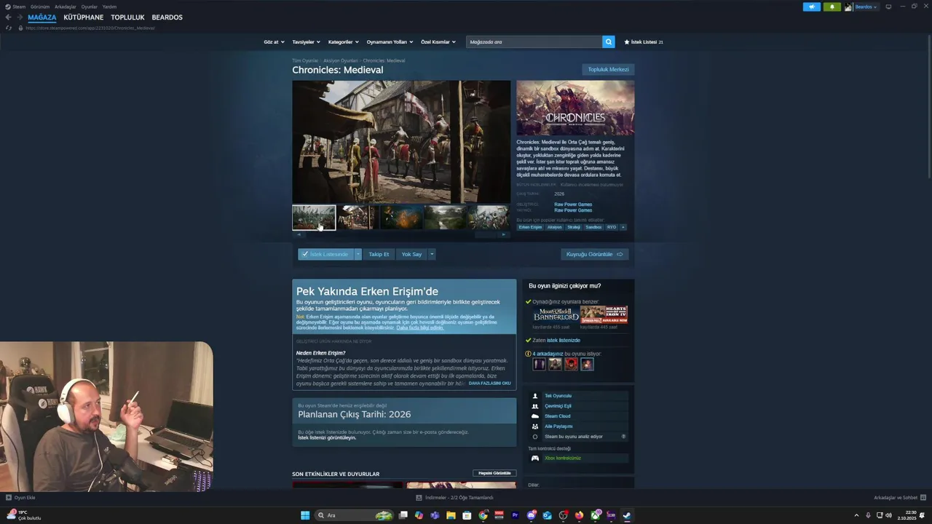The height and width of the screenshot is (524, 932).
Task: Reload the store page
Action: click(x=9, y=28)
